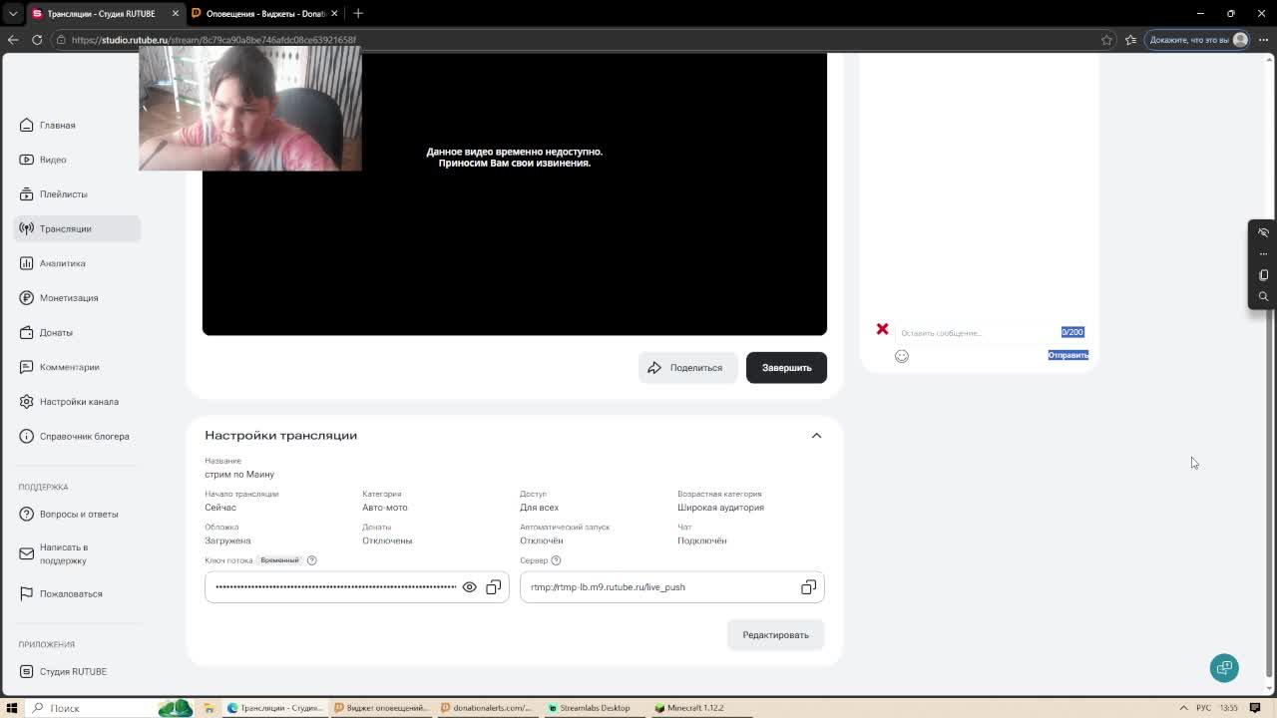The width and height of the screenshot is (1277, 718).
Task: Show the hidden stream key
Action: pos(469,587)
